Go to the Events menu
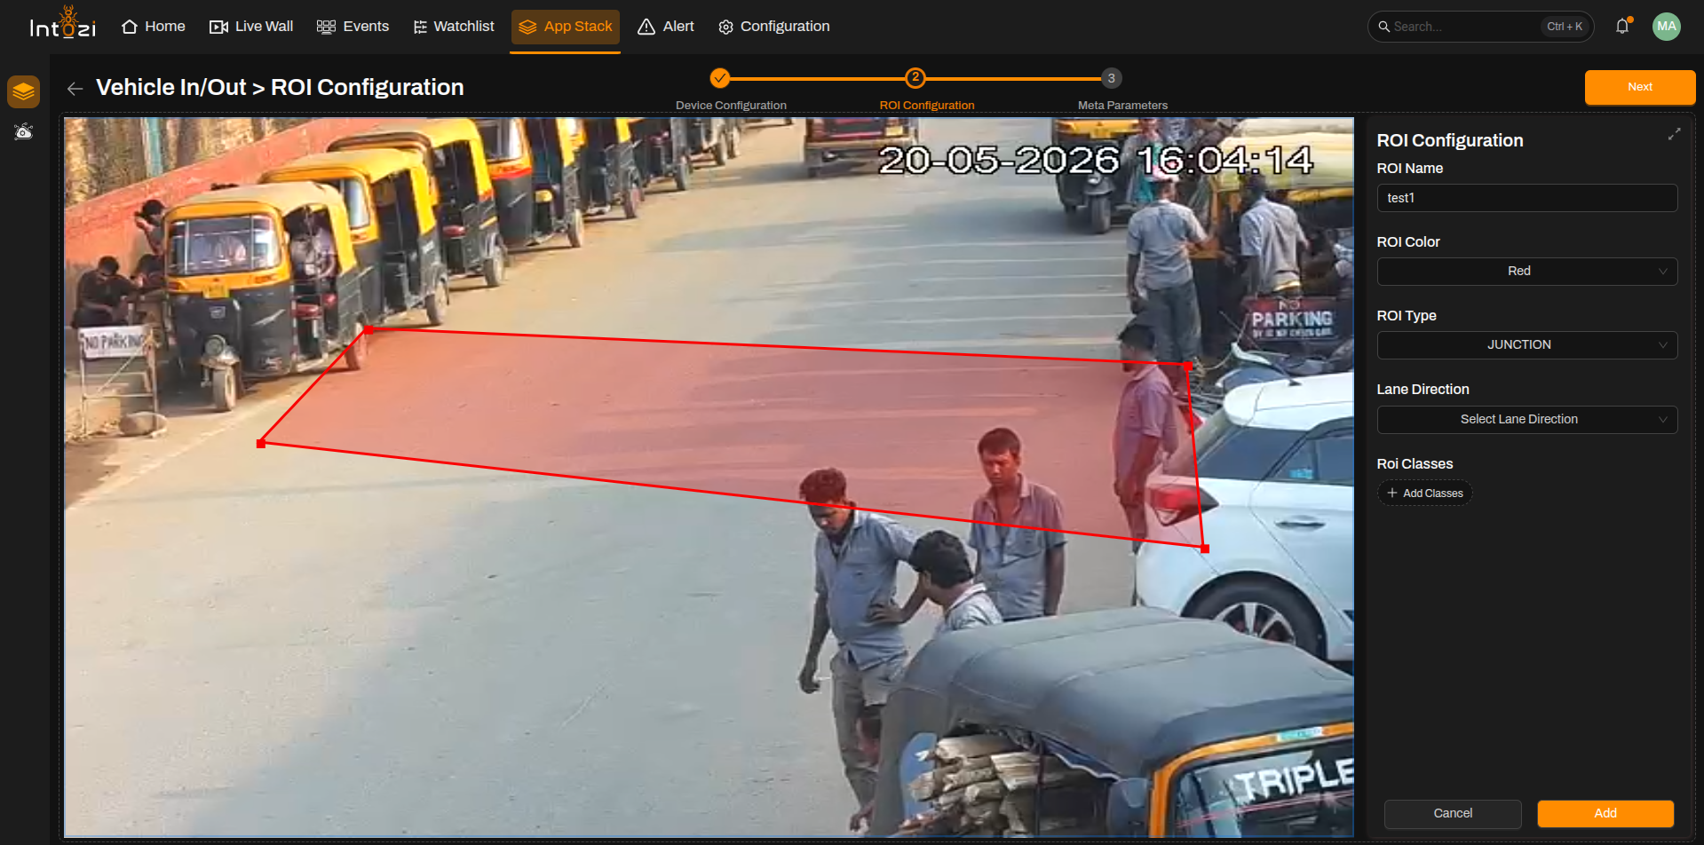The height and width of the screenshot is (845, 1704). (353, 27)
